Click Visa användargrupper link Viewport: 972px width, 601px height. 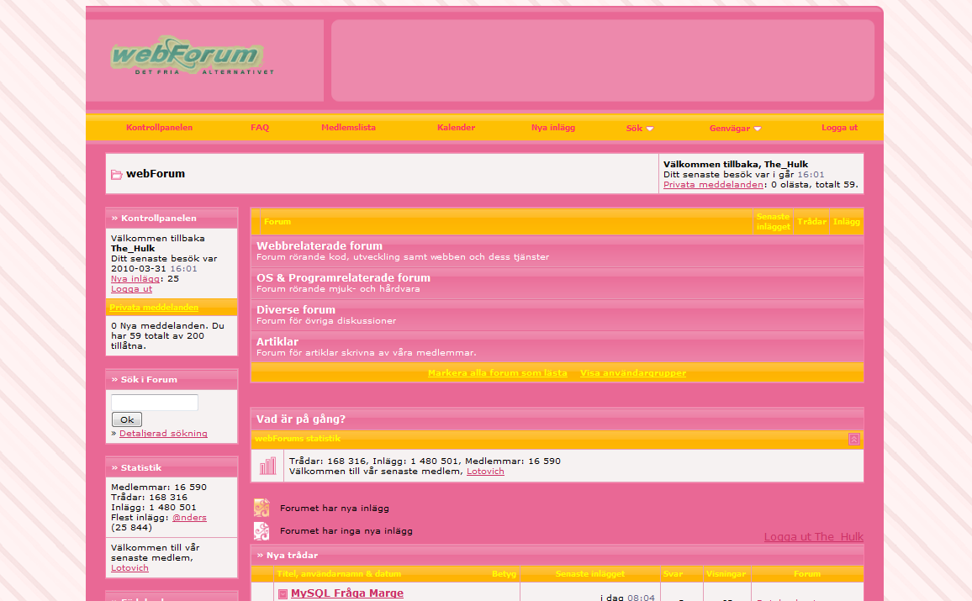[x=633, y=373]
